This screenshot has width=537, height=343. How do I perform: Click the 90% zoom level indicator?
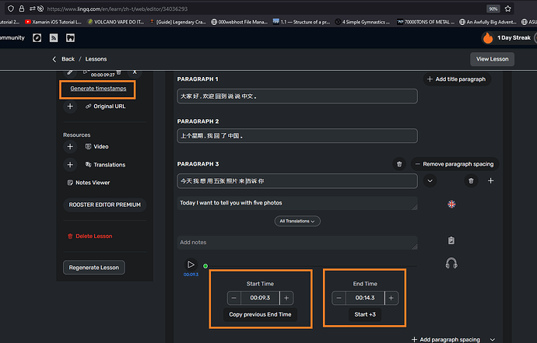493,9
